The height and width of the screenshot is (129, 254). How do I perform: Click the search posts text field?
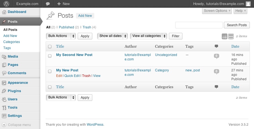tap(199, 25)
